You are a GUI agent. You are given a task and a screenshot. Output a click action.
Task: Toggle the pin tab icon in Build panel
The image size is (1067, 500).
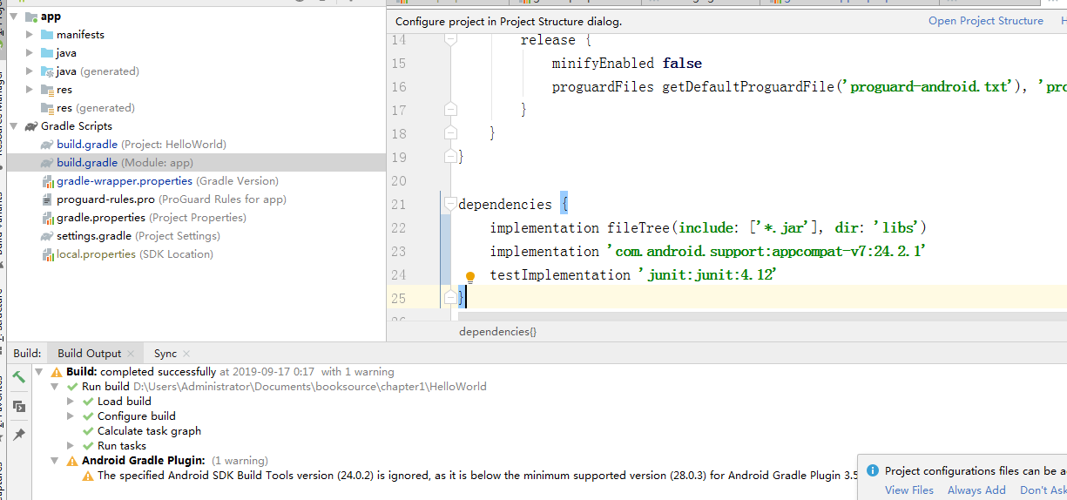18,434
